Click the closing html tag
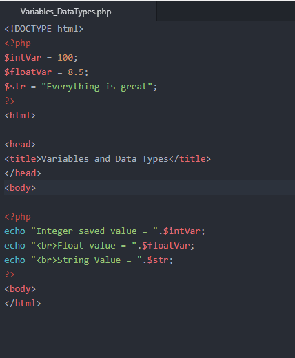Image resolution: width=295 pixels, height=358 pixels. (23, 304)
